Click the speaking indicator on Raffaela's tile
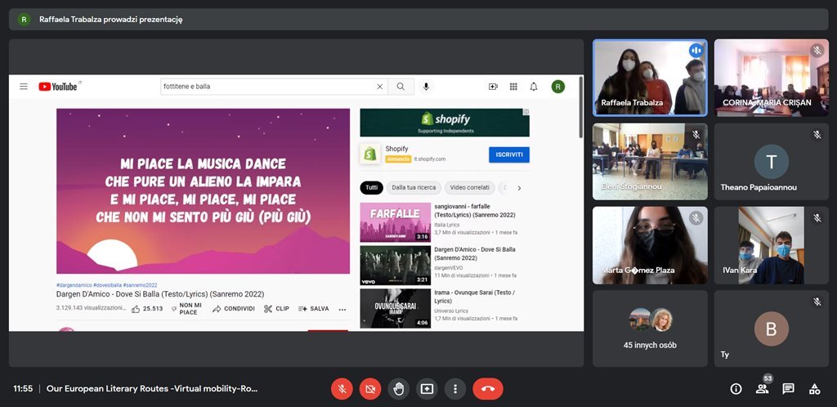837x407 pixels. point(696,51)
